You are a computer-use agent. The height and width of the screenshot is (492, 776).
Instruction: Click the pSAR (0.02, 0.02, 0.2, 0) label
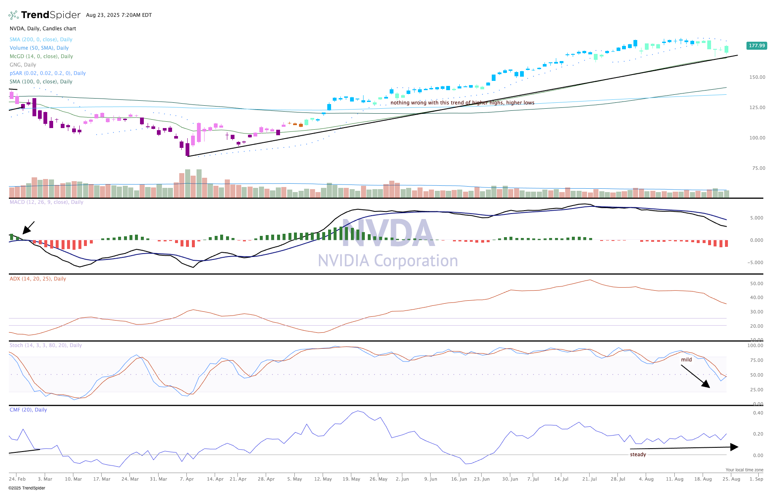coord(48,73)
